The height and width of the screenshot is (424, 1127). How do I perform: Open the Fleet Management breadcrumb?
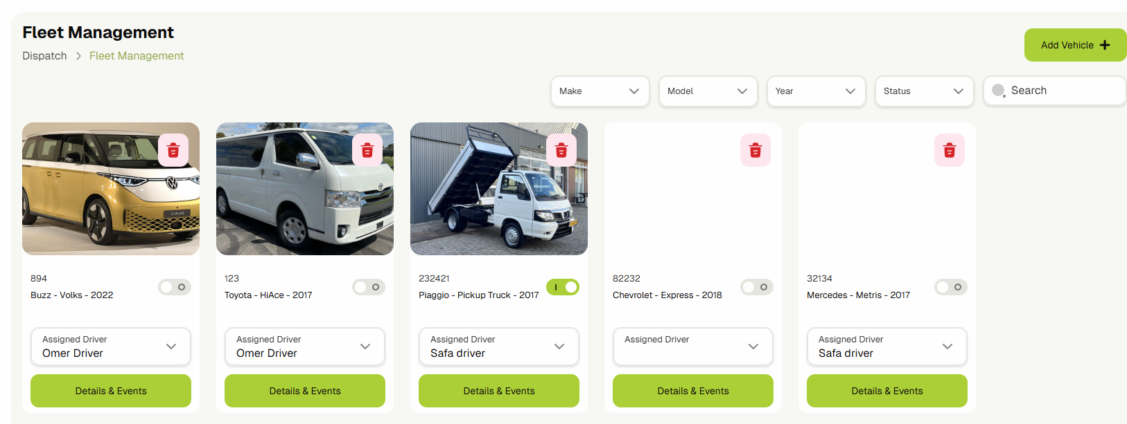(x=137, y=56)
